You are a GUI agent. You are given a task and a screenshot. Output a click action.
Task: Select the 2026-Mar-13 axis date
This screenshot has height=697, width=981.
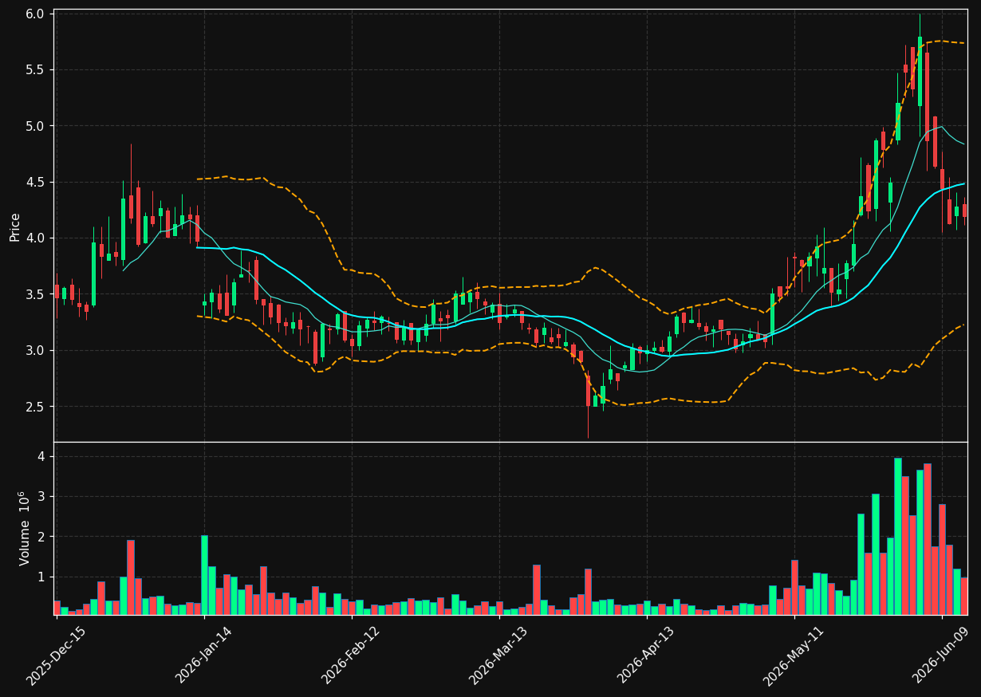coord(498,656)
